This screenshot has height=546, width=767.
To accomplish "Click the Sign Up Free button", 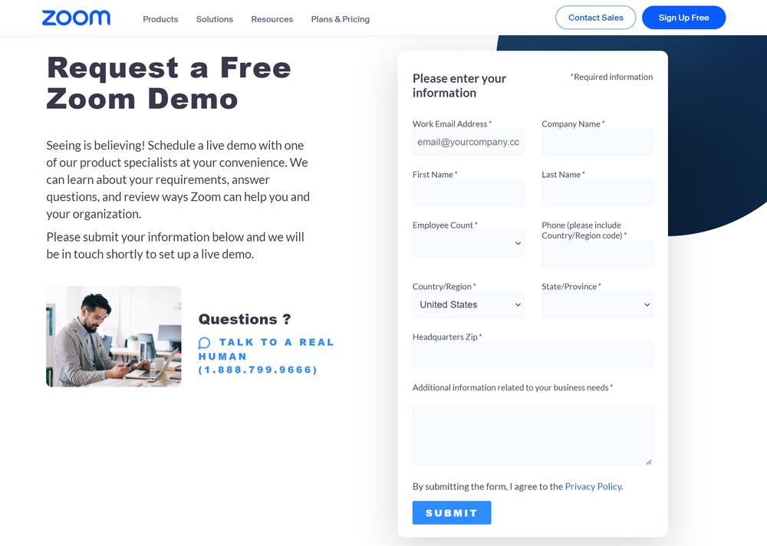I will [x=683, y=17].
